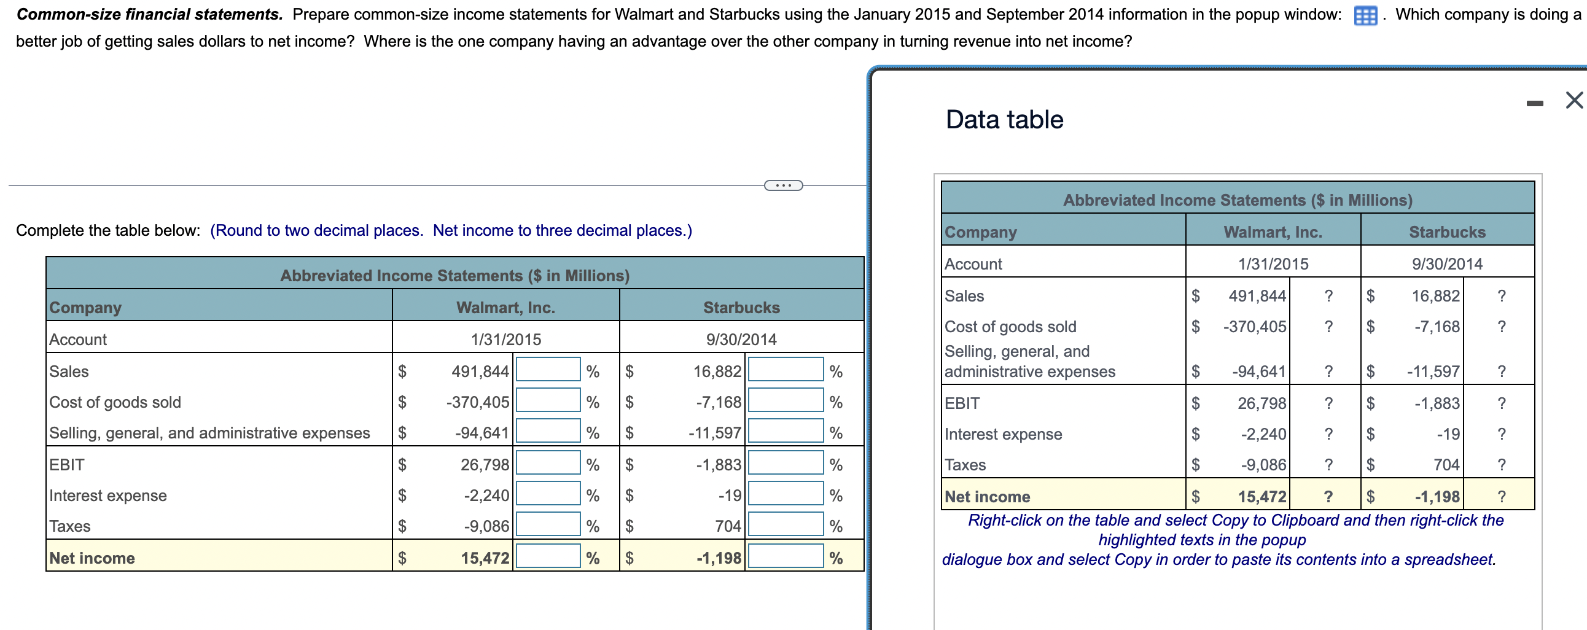
Task: Click Starbucks Interest expense percentage field
Action: pos(785,494)
